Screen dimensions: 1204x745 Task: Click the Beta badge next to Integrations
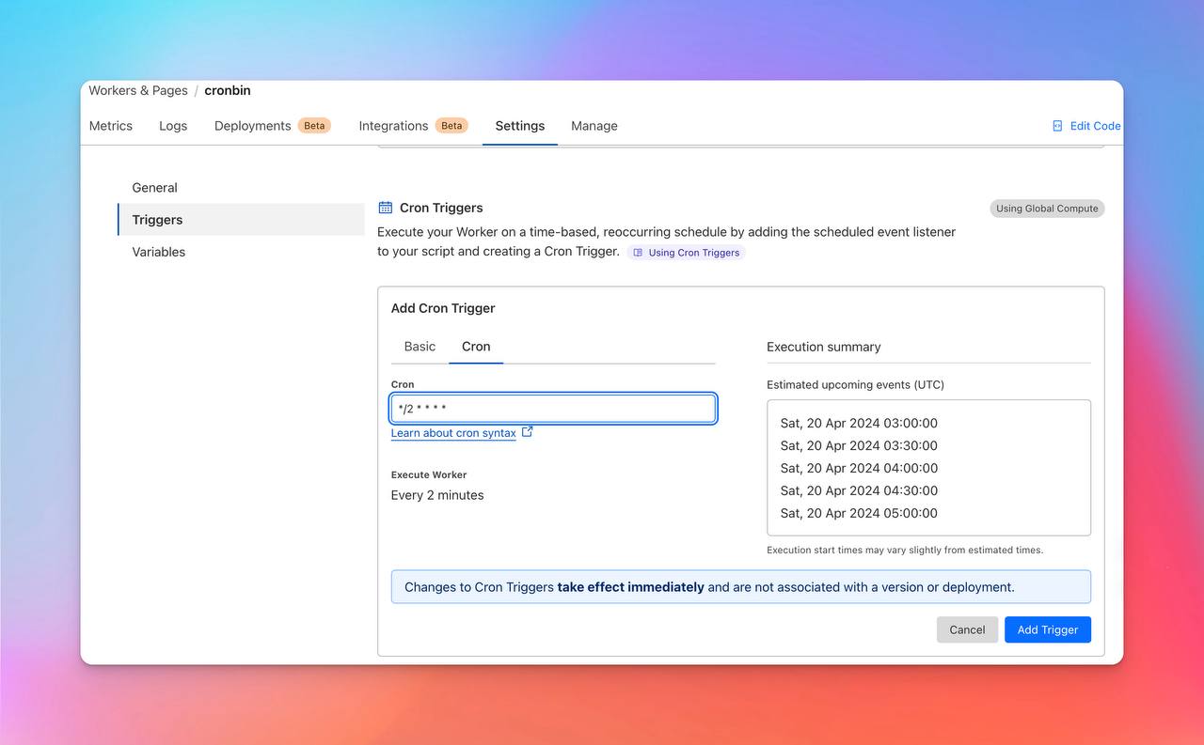point(451,126)
